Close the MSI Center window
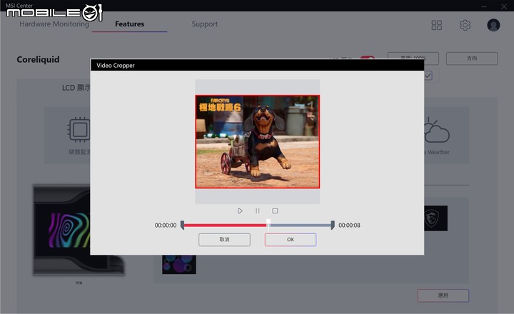514x314 pixels. [x=504, y=6]
